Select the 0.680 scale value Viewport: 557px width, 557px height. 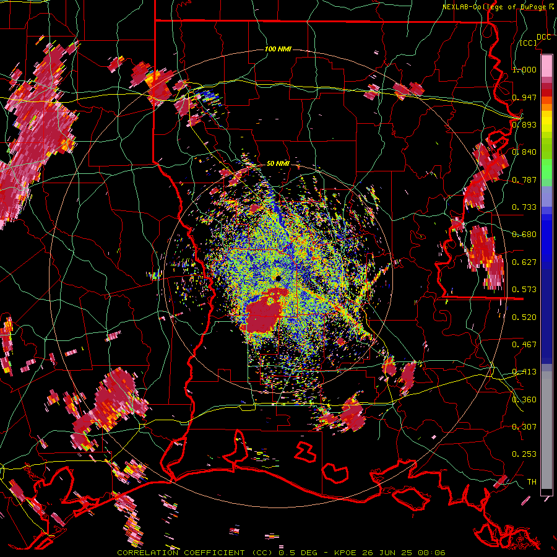[524, 235]
